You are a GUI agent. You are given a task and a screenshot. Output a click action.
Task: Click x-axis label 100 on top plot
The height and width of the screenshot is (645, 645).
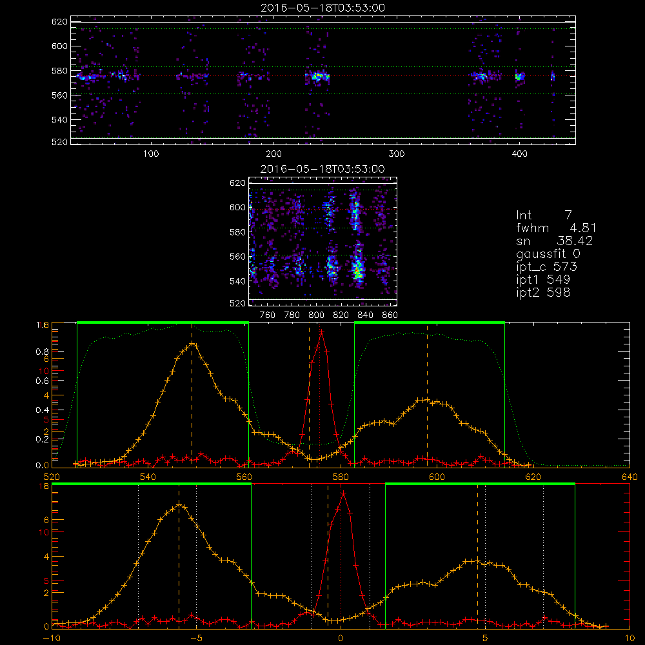tap(151, 154)
